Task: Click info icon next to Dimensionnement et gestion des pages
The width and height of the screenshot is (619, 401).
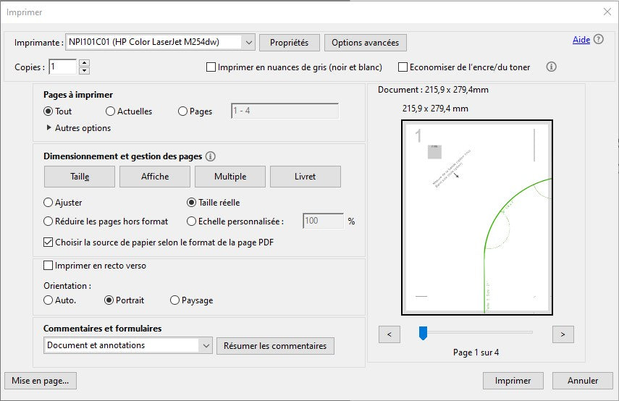Action: [211, 156]
